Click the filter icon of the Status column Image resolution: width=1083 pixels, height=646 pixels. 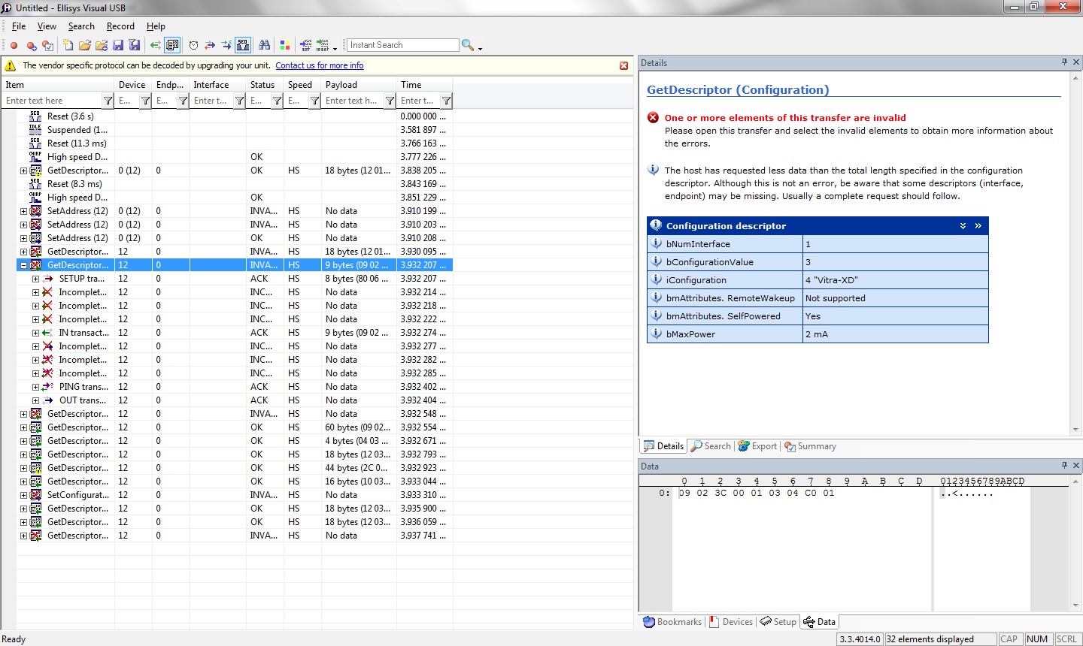[x=277, y=101]
